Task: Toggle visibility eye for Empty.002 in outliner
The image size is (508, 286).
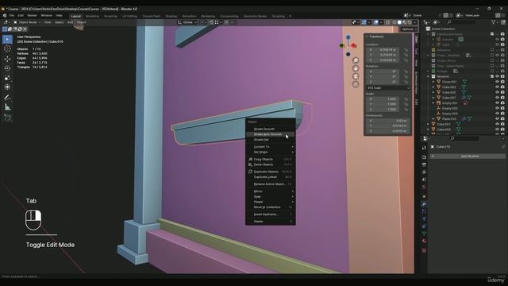Action: tap(498, 108)
